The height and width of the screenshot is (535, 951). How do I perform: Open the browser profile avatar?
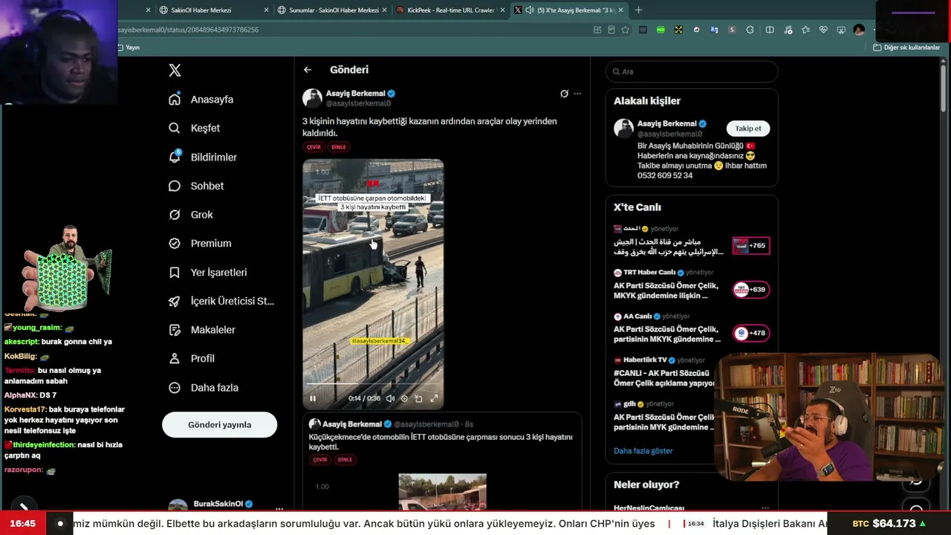[859, 30]
